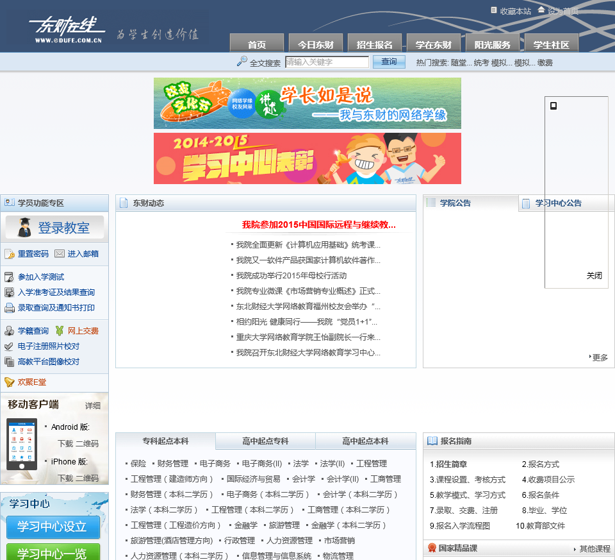
Task: Open 4.收费项目公示 link
Action: 548,479
